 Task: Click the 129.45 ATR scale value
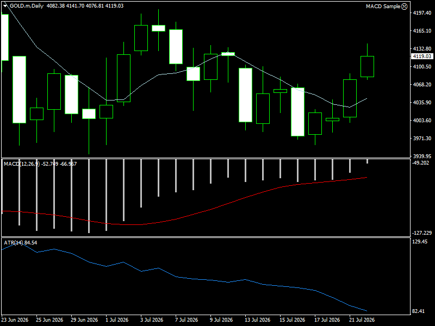point(420,242)
